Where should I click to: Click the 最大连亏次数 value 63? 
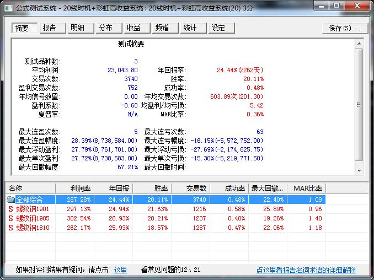tap(260, 132)
